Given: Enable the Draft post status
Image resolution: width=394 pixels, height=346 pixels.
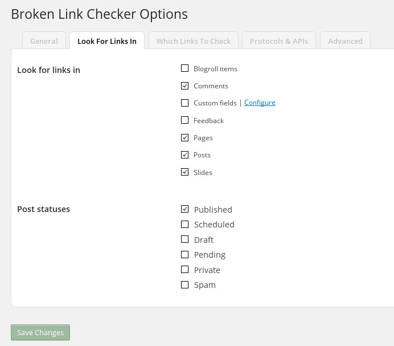Looking at the screenshot, I should (184, 239).
